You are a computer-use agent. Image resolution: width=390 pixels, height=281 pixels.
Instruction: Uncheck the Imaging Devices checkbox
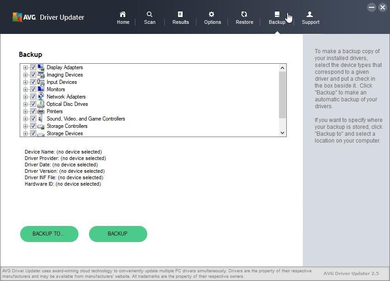[33, 75]
